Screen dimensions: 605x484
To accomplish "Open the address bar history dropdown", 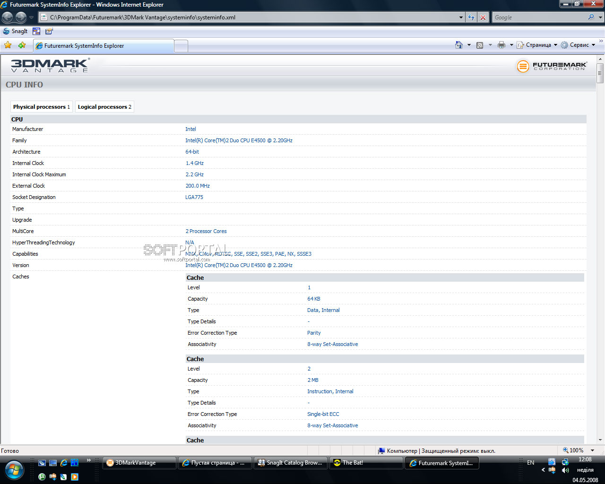I will pyautogui.click(x=461, y=17).
